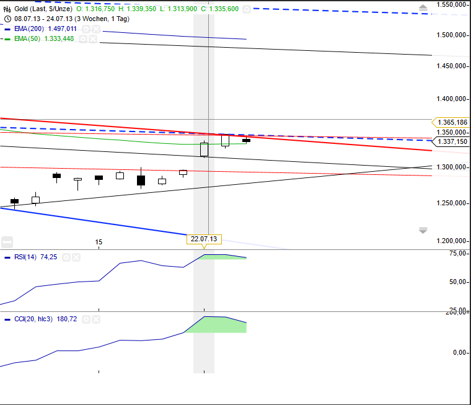
Task: Open EMA(50) indicator settings gear
Action: click(83, 39)
